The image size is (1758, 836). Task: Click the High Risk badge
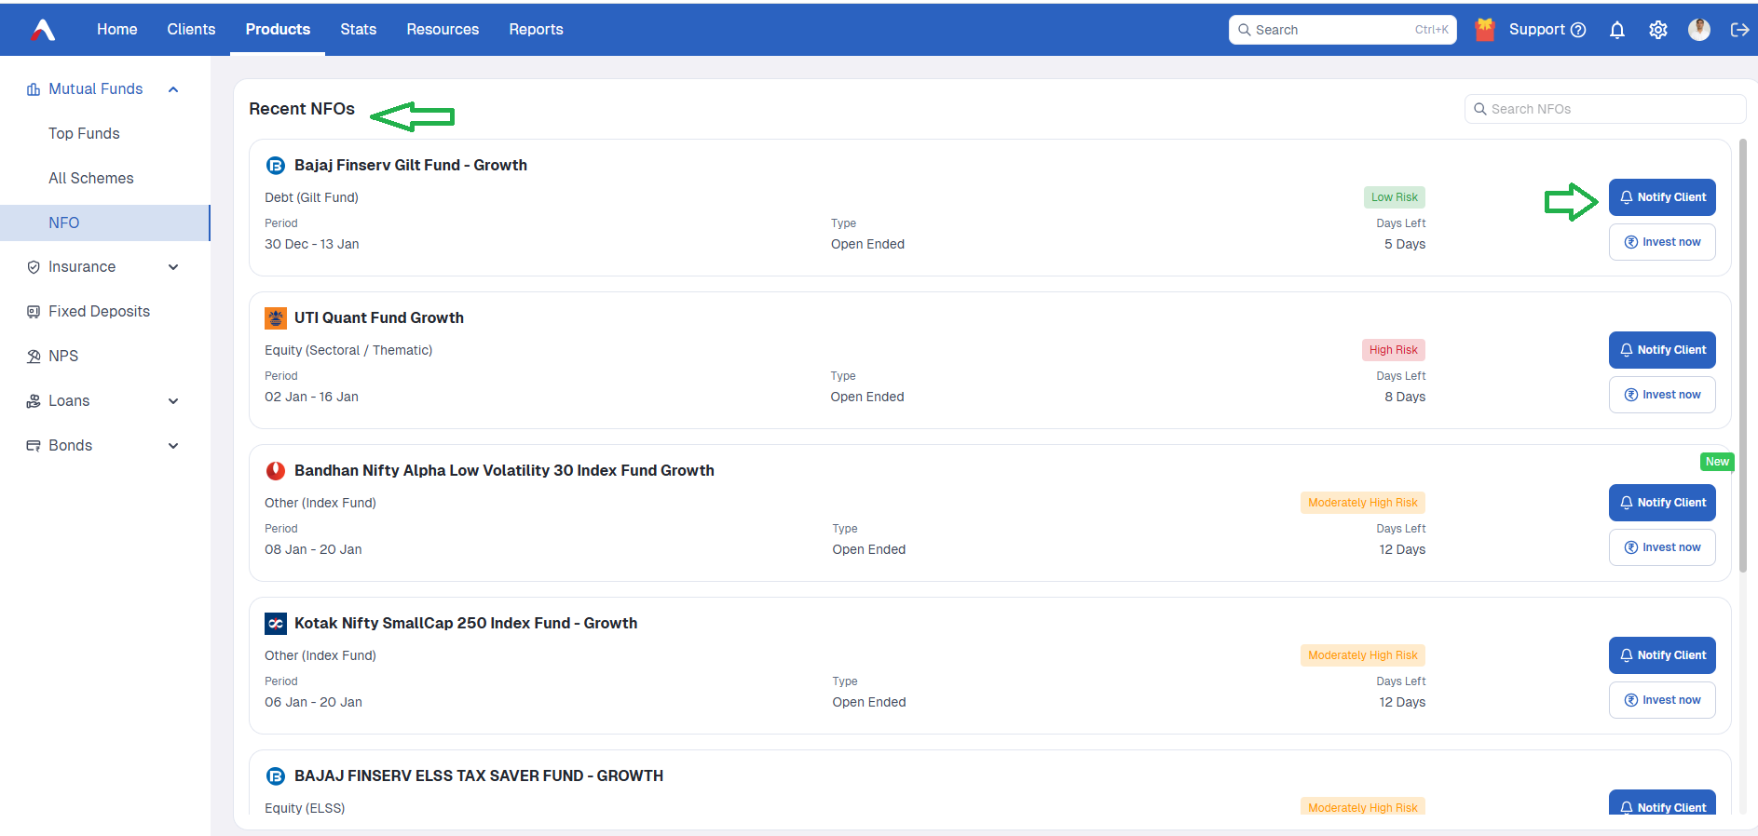point(1394,350)
